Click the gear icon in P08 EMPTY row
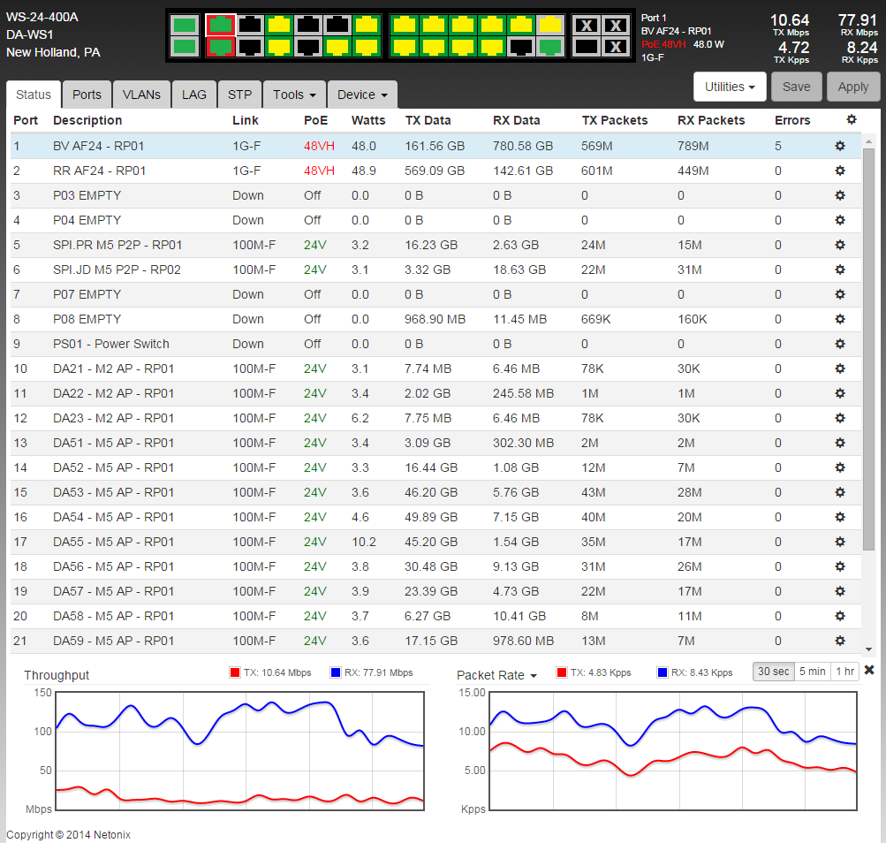 click(x=840, y=319)
